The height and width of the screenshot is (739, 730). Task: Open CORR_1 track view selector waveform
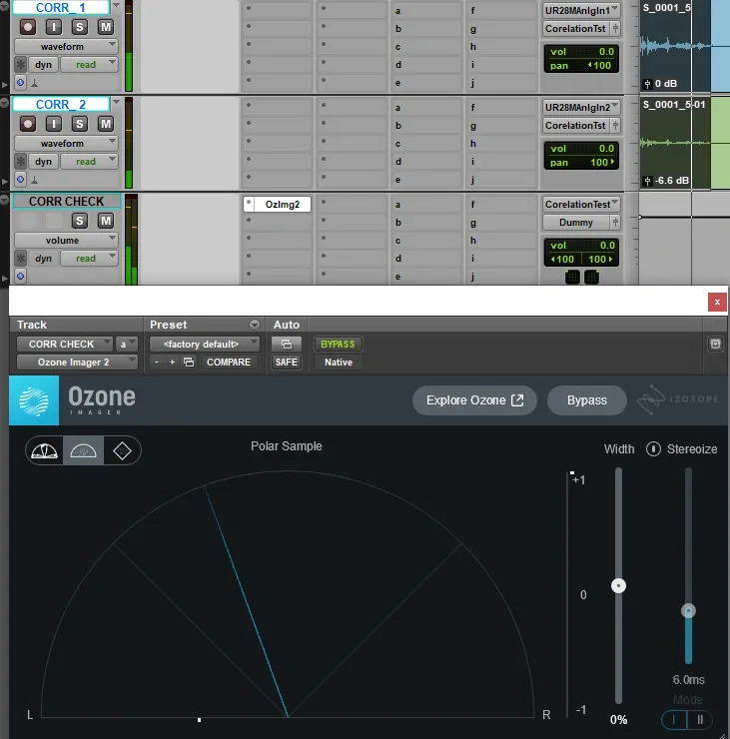coord(66,46)
